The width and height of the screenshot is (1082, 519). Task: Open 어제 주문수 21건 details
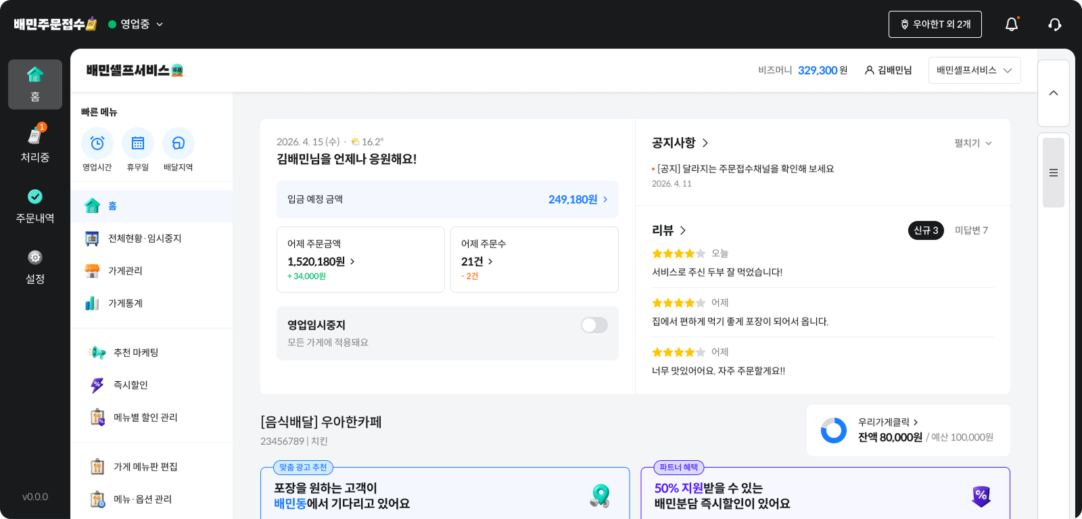534,259
